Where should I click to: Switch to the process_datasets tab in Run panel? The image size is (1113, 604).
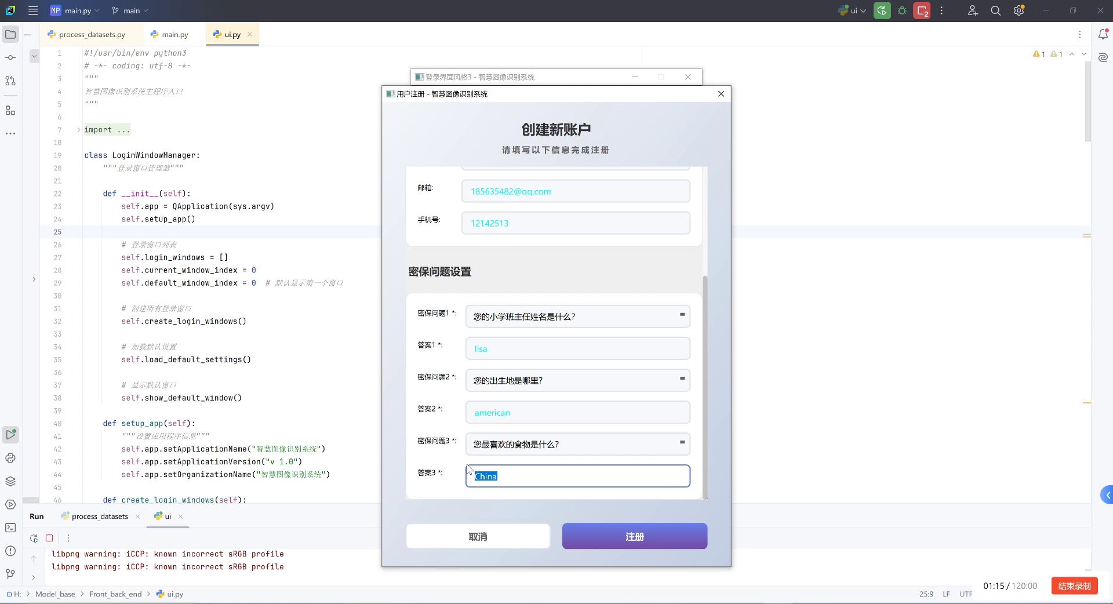point(99,516)
